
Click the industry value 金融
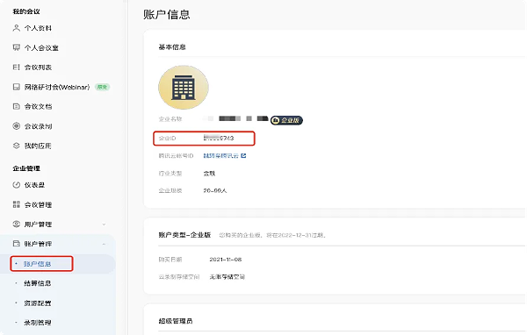(x=209, y=174)
